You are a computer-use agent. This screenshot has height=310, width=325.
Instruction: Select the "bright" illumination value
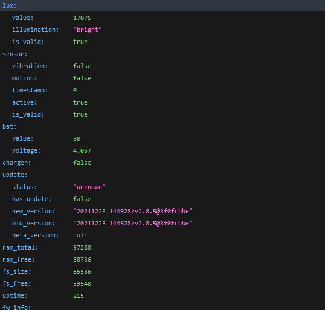pos(88,30)
